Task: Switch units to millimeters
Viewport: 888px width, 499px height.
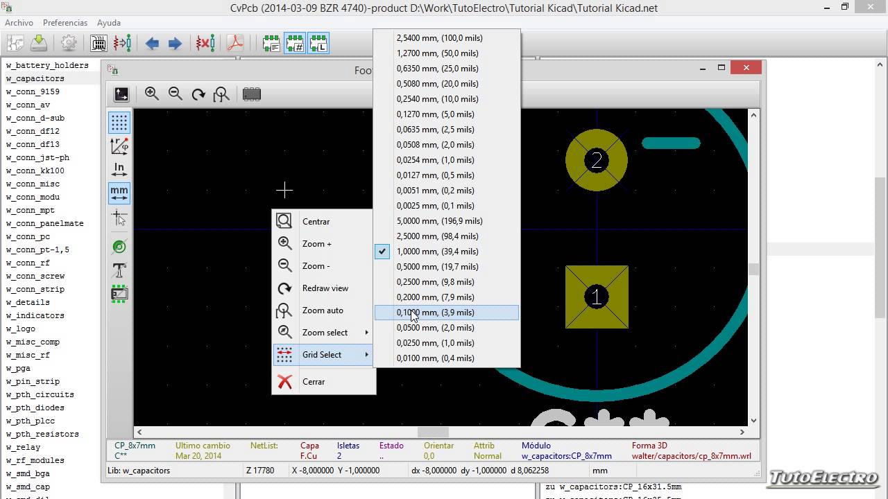Action: pos(119,192)
